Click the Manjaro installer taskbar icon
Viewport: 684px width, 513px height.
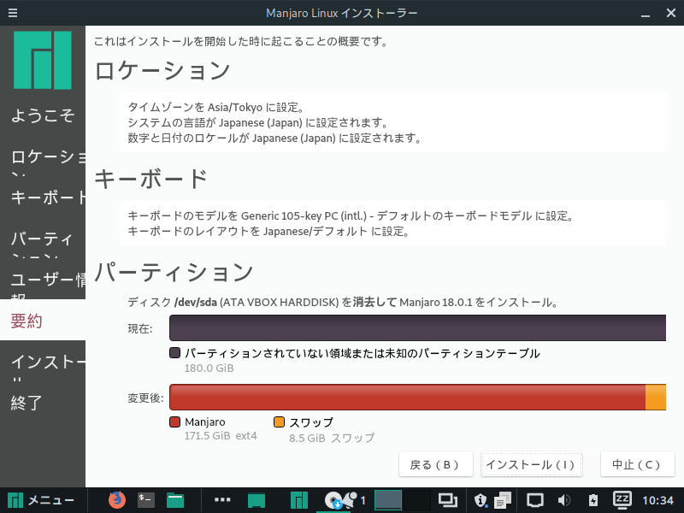(298, 500)
